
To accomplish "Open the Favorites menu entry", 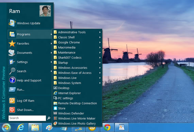I will coord(30,43).
